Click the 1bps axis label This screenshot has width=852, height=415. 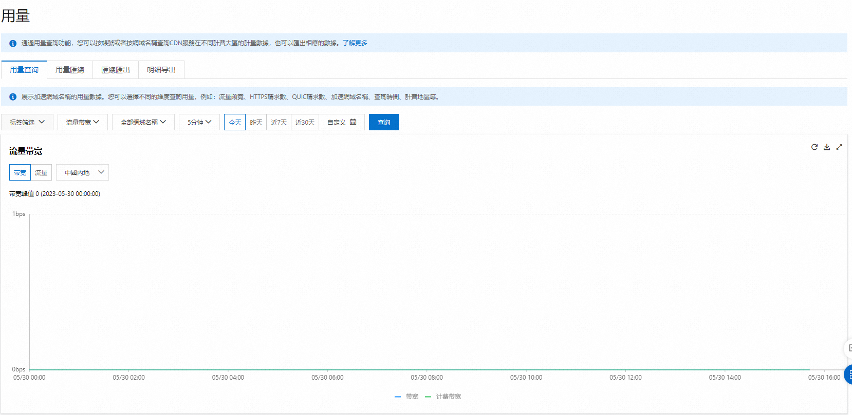18,214
